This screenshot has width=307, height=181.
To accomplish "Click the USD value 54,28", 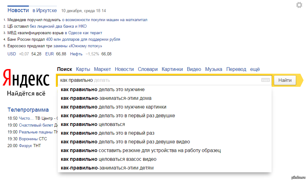I will (36, 54).
